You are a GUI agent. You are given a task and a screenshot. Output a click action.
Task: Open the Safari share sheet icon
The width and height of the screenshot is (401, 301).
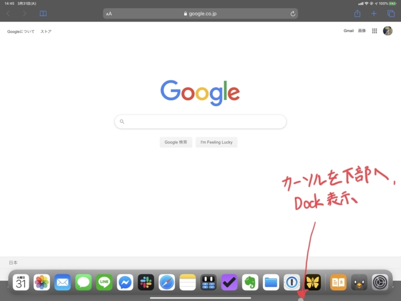(x=357, y=14)
